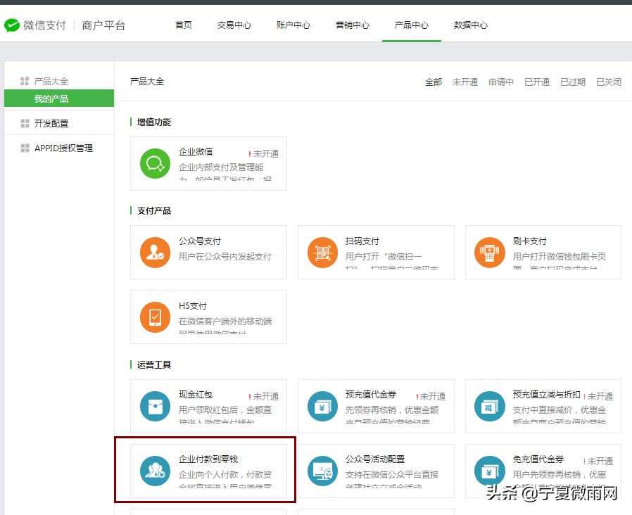Click the 免充值代金券 icon

pos(489,472)
